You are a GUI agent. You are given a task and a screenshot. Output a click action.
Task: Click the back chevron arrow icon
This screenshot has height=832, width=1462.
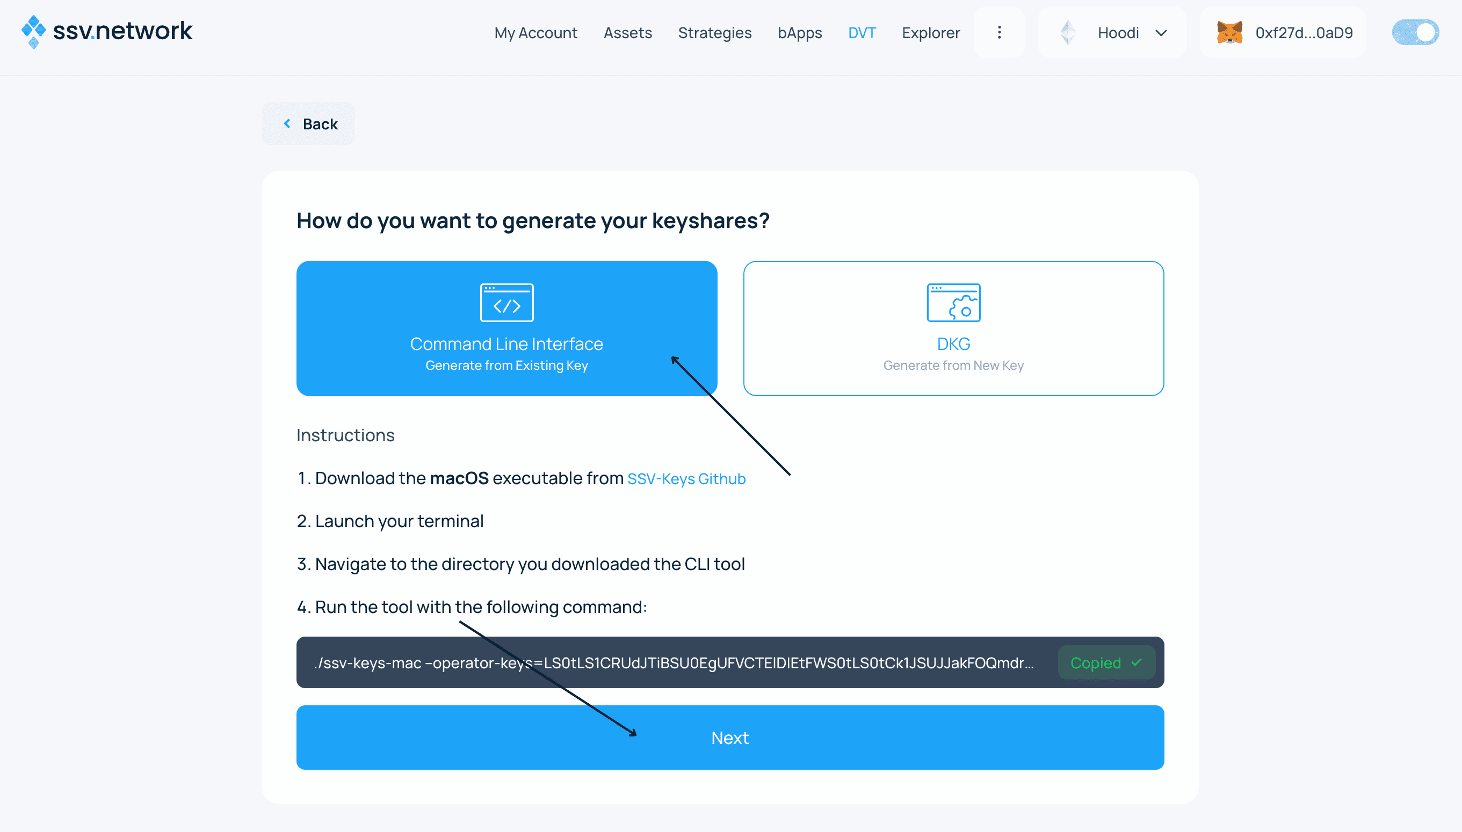coord(287,123)
